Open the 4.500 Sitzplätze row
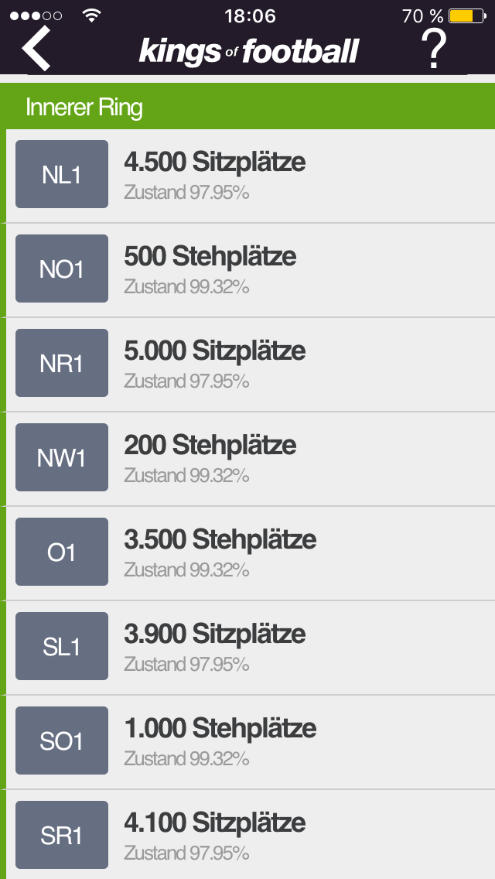Image resolution: width=495 pixels, height=879 pixels. pos(251,176)
